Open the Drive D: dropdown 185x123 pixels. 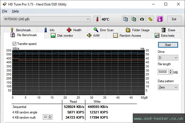tap(168, 58)
